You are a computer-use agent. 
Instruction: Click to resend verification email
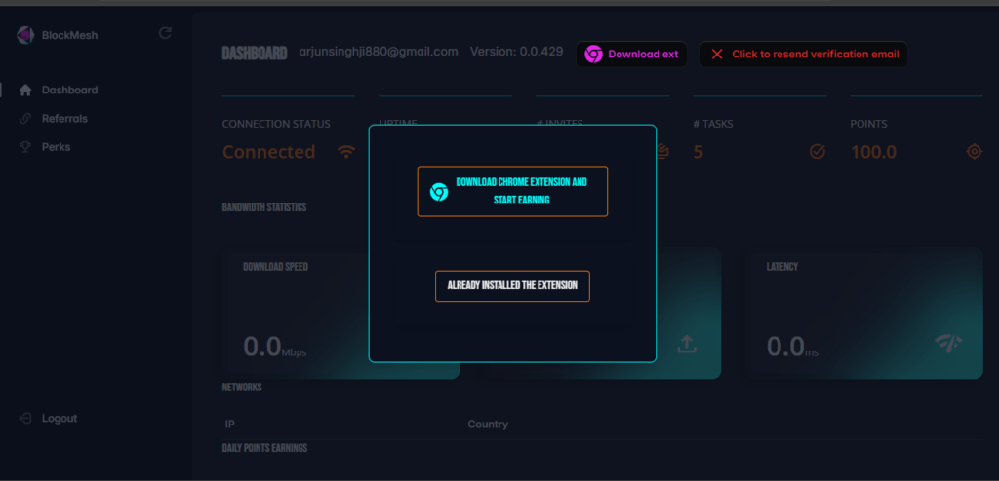pyautogui.click(x=804, y=55)
